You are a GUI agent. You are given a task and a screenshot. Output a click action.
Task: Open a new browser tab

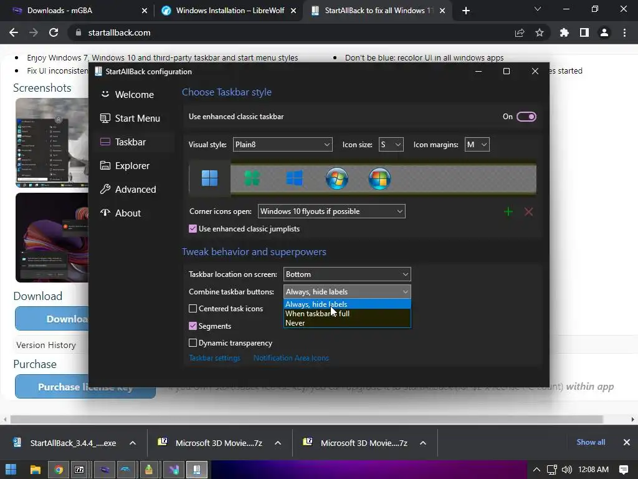466,11
